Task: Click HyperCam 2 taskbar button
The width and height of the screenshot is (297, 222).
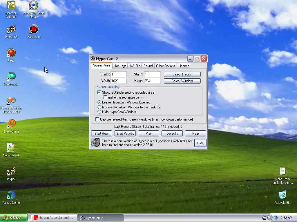Action: (x=101, y=218)
